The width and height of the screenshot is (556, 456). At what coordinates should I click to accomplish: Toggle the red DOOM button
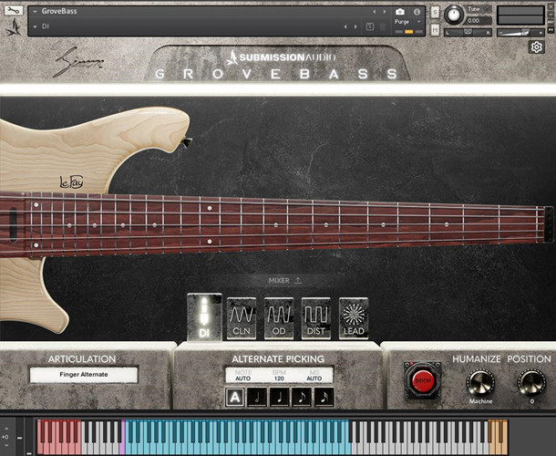click(x=423, y=380)
